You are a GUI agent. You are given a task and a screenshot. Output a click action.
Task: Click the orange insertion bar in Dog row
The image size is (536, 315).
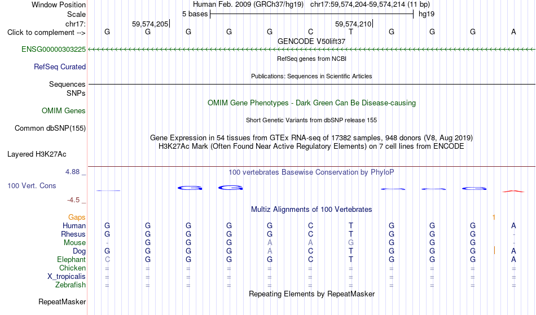(x=494, y=251)
